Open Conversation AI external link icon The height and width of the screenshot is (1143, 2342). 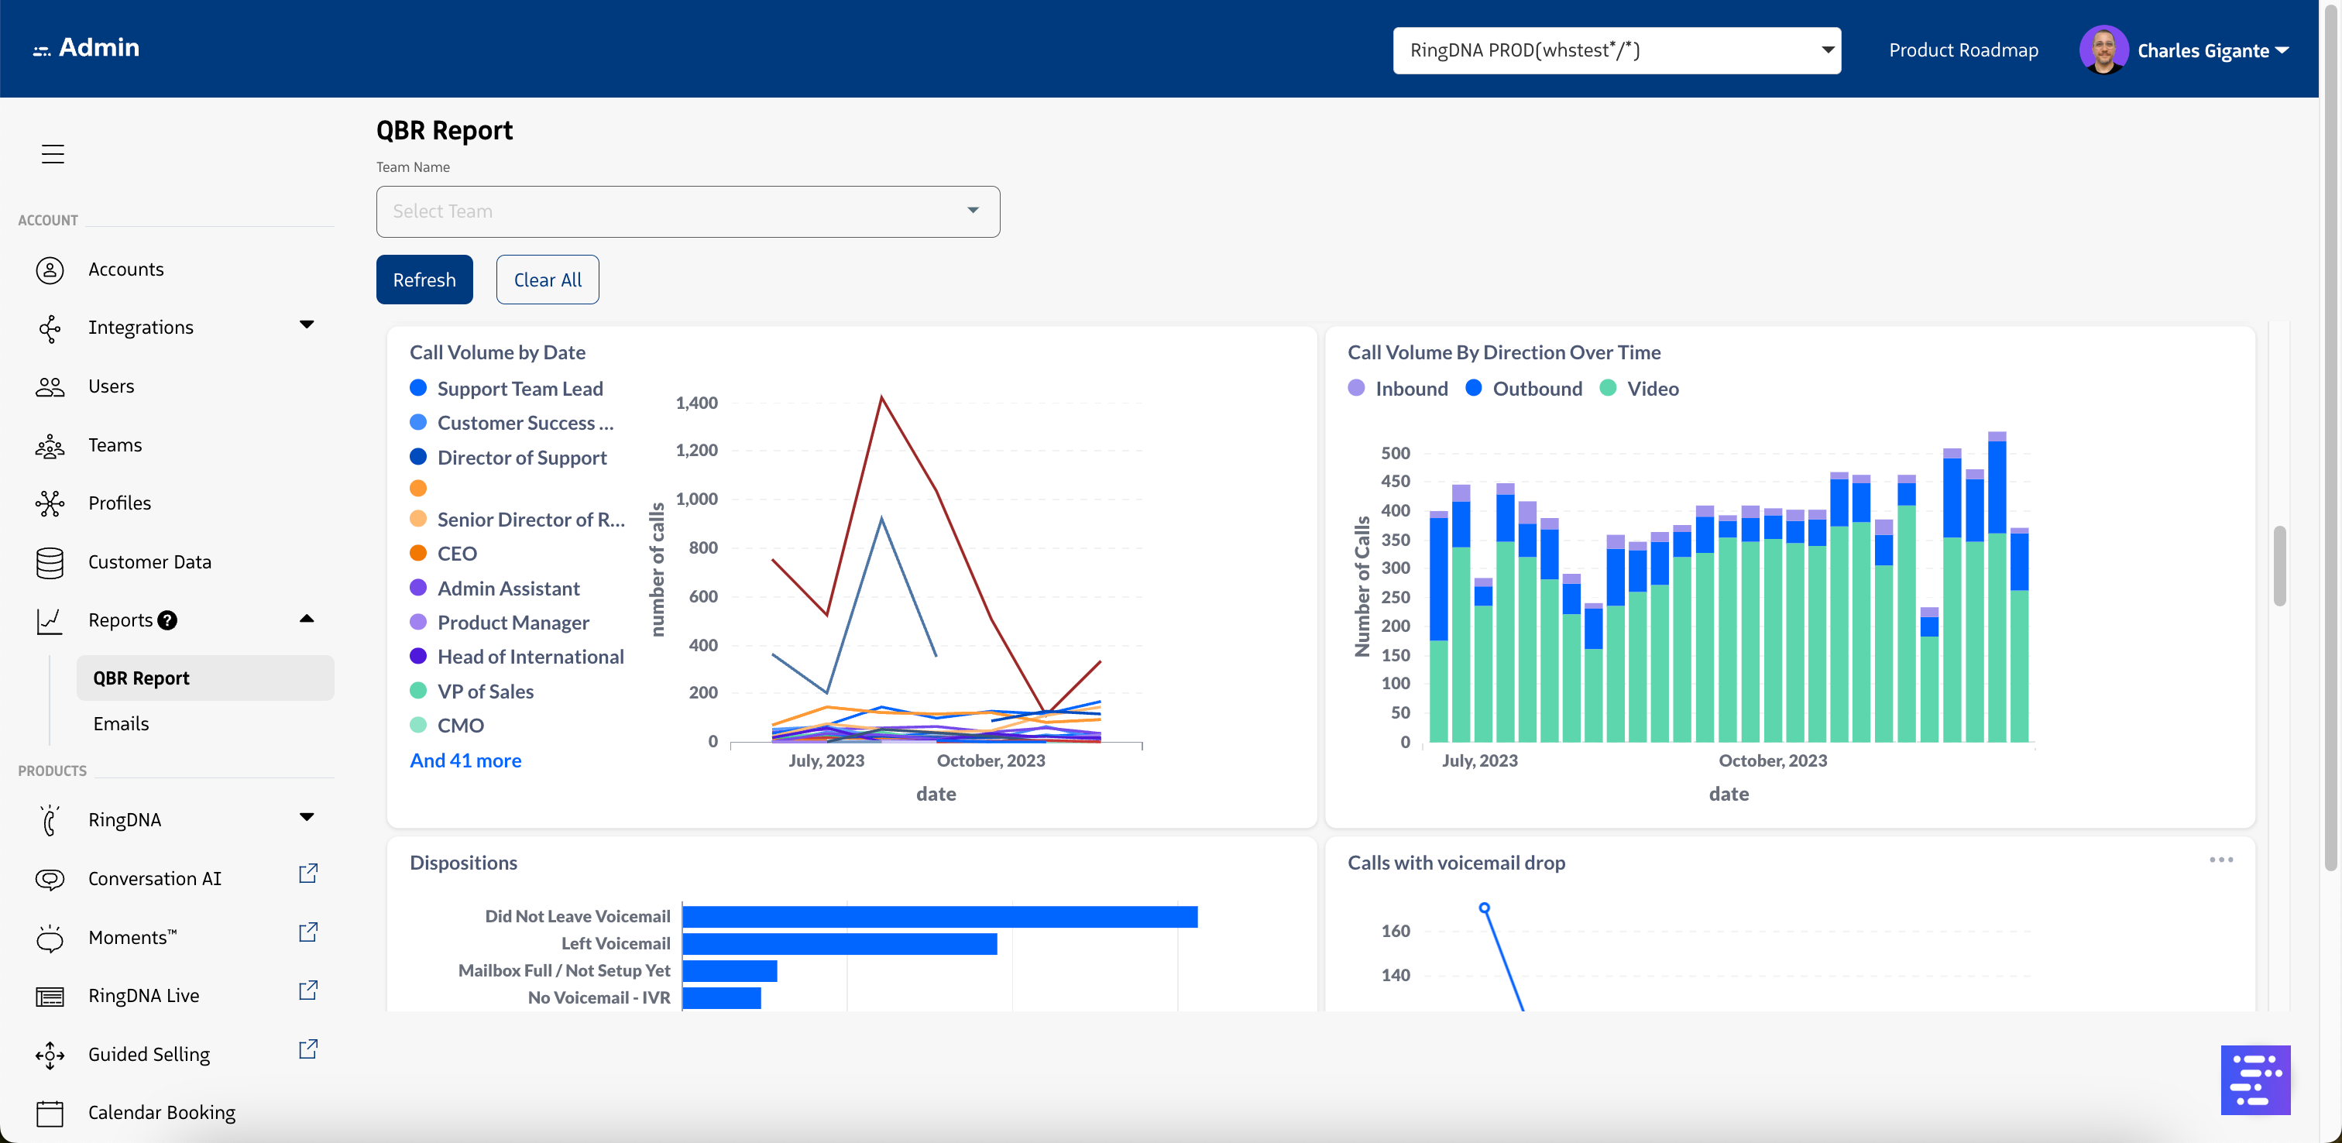pos(308,874)
